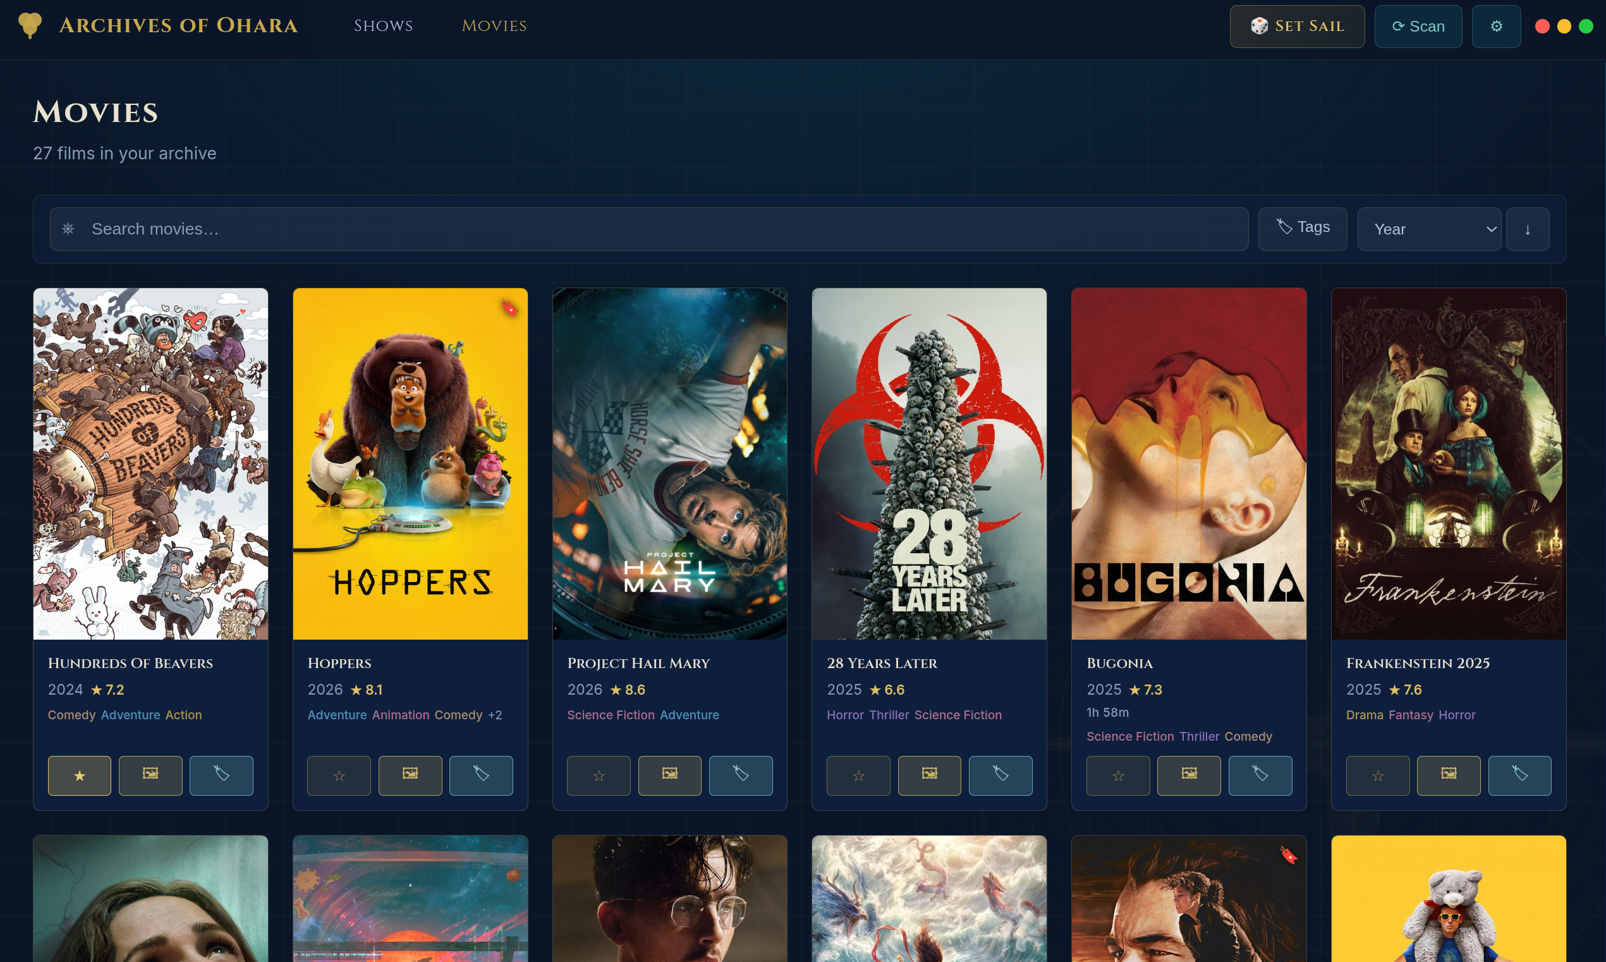
Task: Switch to the Shows tab
Action: 383,26
